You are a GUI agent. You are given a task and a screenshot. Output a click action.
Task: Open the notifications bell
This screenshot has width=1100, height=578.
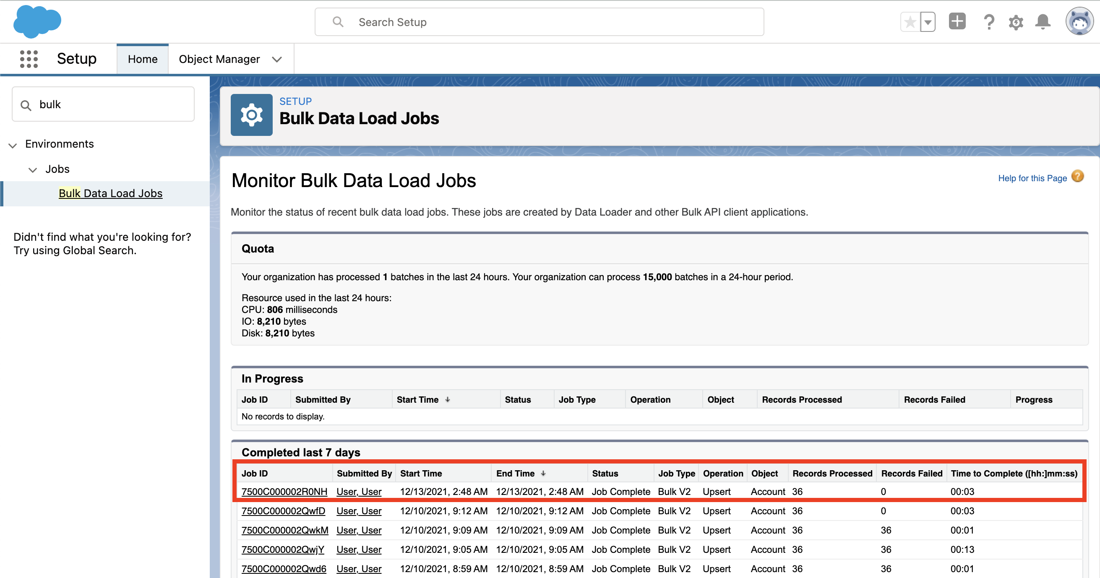(x=1043, y=22)
